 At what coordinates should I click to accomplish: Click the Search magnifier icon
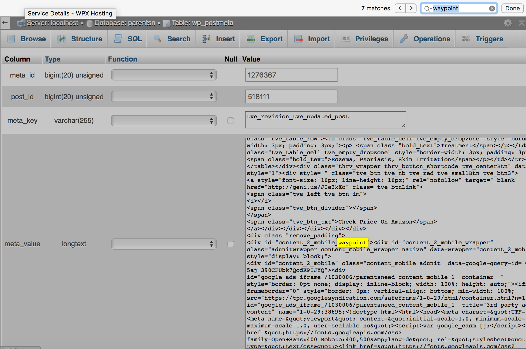(x=158, y=39)
